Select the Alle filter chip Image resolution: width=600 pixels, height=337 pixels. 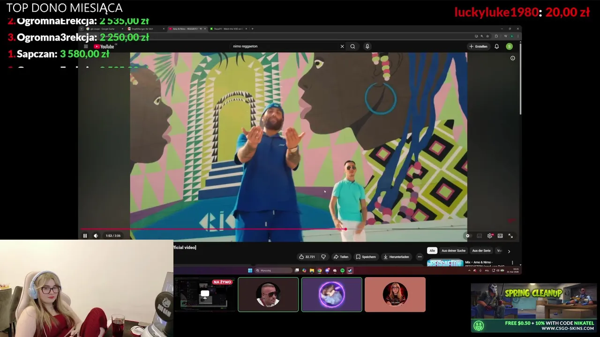click(x=432, y=251)
